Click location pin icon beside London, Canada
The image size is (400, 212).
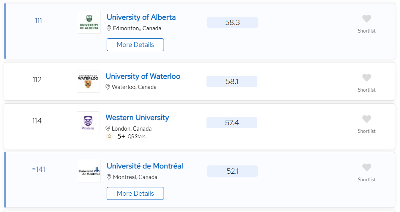click(108, 128)
